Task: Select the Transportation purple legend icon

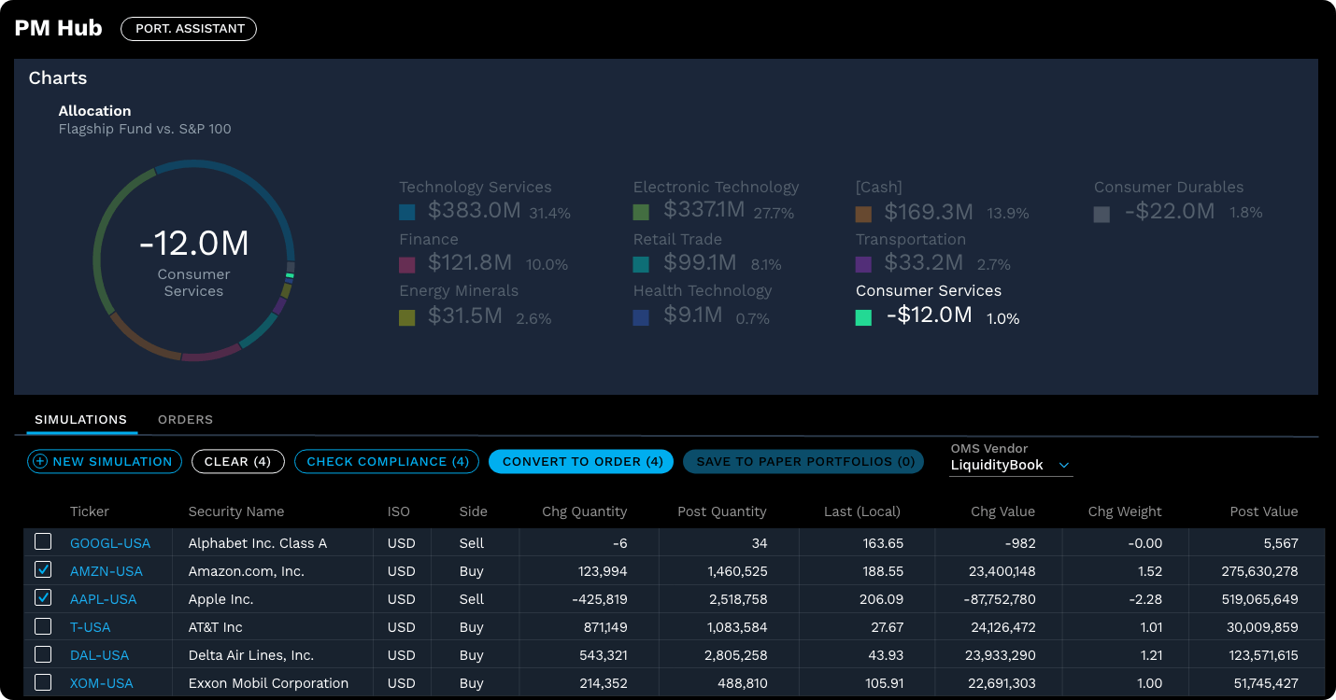Action: tap(861, 262)
